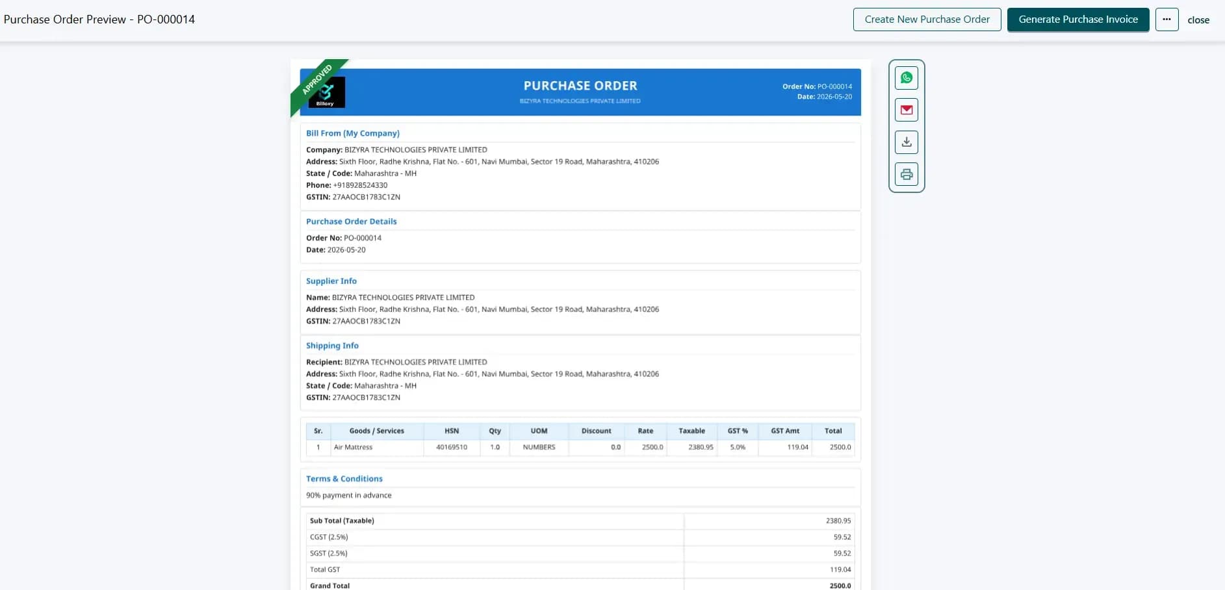Click the Rate column header
This screenshot has width=1225, height=590.
click(x=645, y=431)
